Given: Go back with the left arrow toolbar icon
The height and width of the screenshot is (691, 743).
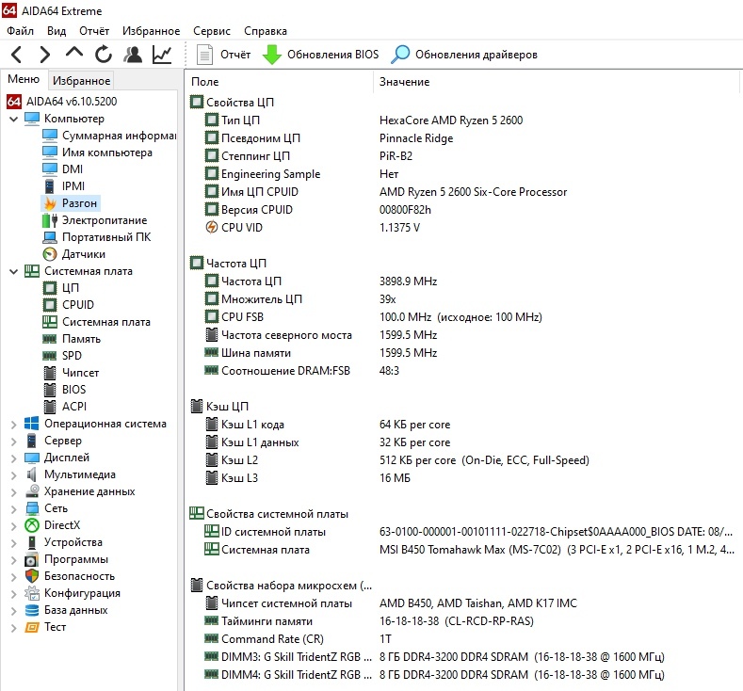Looking at the screenshot, I should [17, 55].
